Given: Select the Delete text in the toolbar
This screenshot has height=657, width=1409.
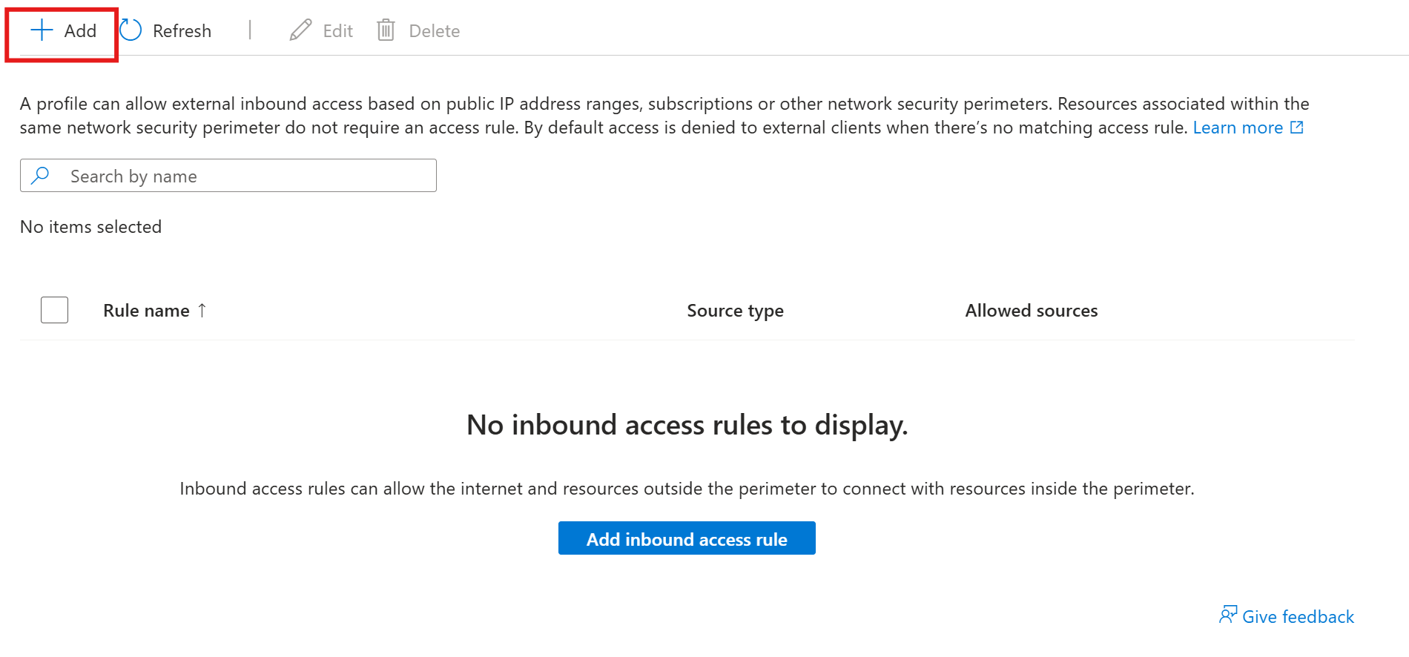Looking at the screenshot, I should pos(435,31).
